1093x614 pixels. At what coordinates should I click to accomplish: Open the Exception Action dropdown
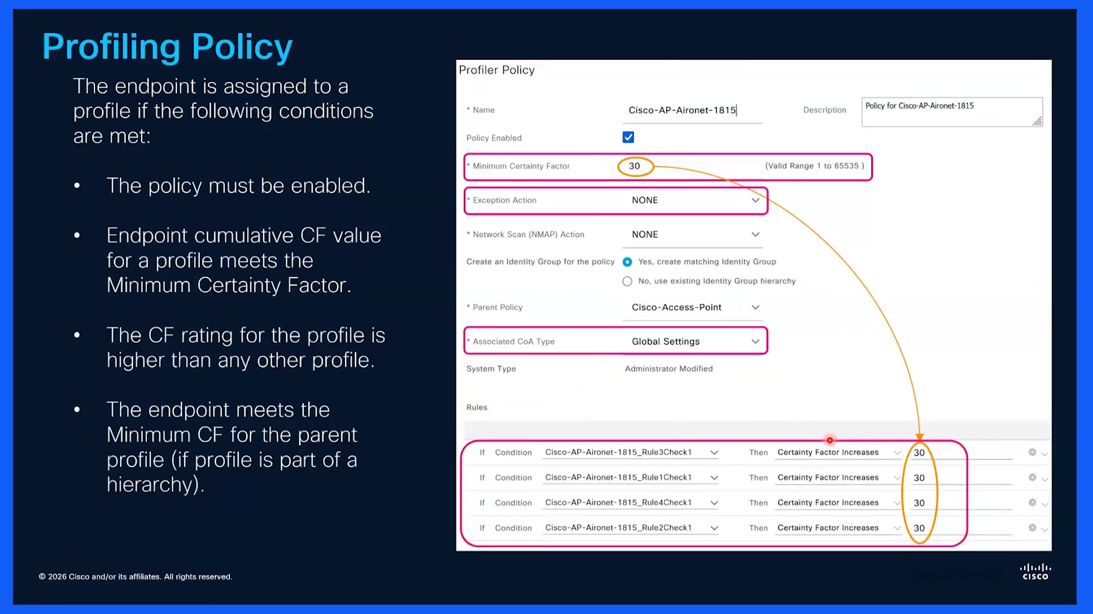point(693,200)
